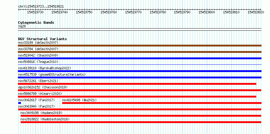Click the esv33199 (deSmith2007) label
Viewport: 270px width, 134px height.
coord(38,43)
